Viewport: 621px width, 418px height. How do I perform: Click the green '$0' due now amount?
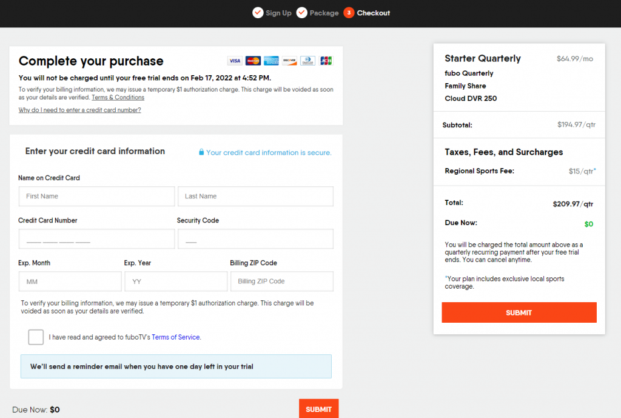(589, 224)
